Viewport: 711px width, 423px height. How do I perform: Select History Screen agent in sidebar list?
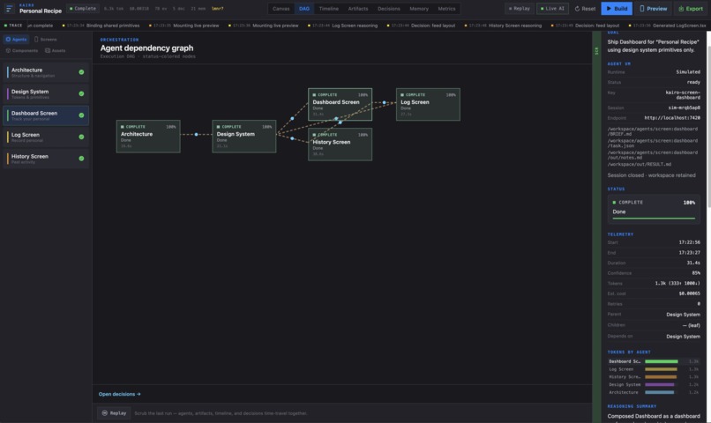pos(46,159)
